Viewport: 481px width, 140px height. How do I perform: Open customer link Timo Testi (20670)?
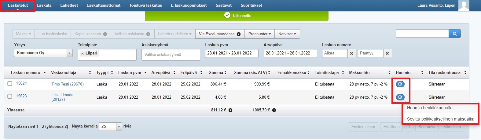[68, 84]
